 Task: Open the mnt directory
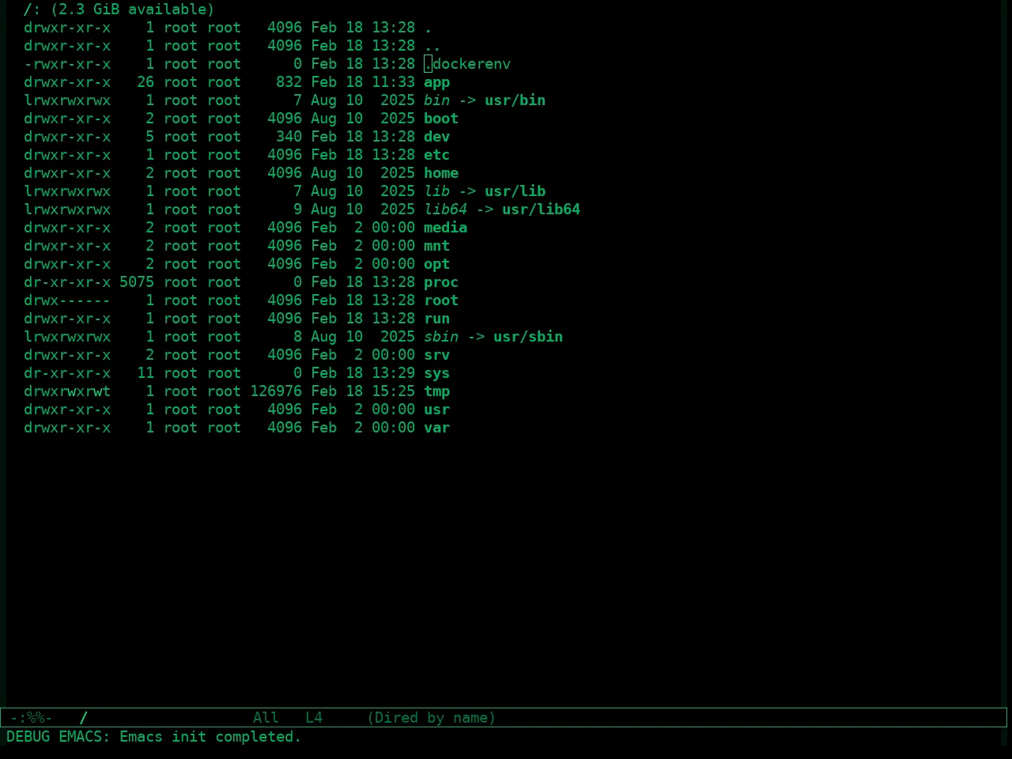[436, 246]
